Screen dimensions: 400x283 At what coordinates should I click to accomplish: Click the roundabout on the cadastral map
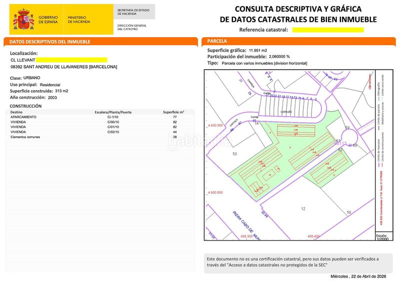click(x=350, y=134)
